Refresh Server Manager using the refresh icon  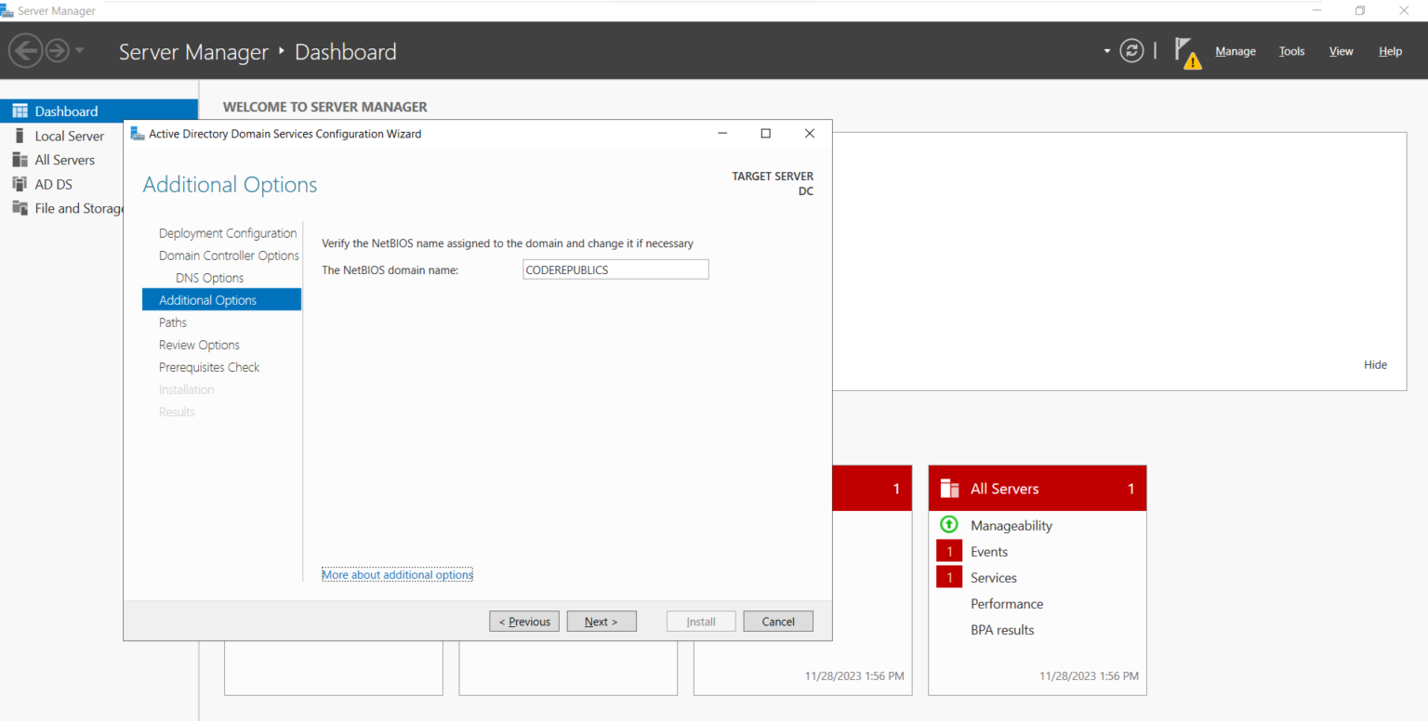(x=1131, y=51)
